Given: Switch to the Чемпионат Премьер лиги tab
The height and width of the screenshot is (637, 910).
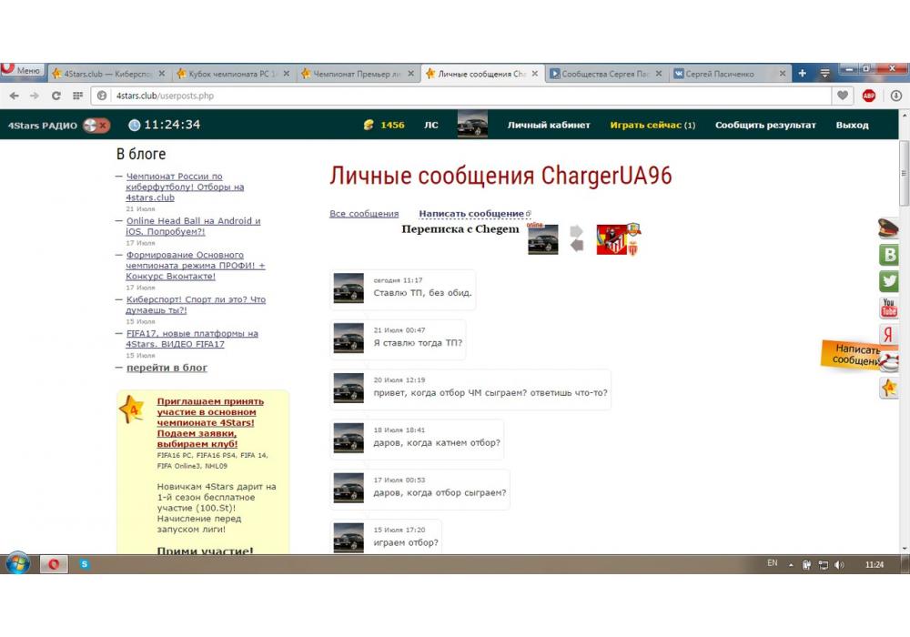Looking at the screenshot, I should [358, 74].
